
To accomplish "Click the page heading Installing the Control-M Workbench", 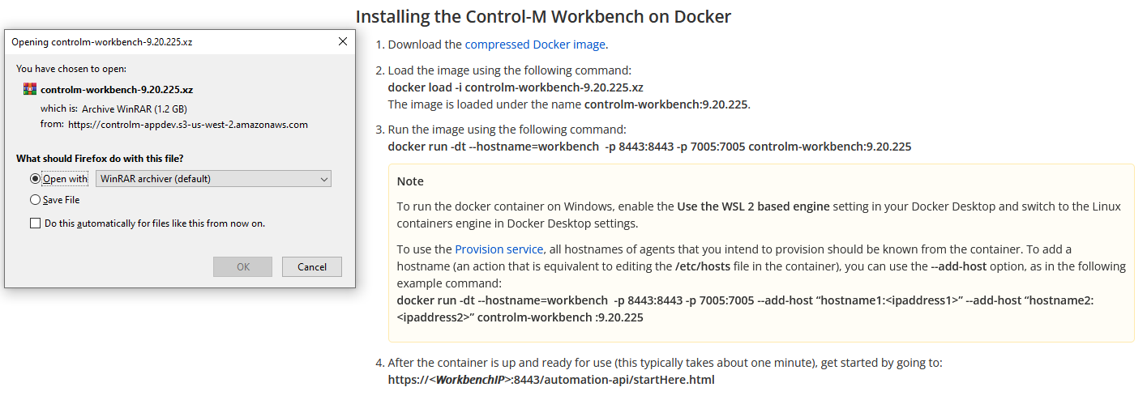I will coord(543,16).
